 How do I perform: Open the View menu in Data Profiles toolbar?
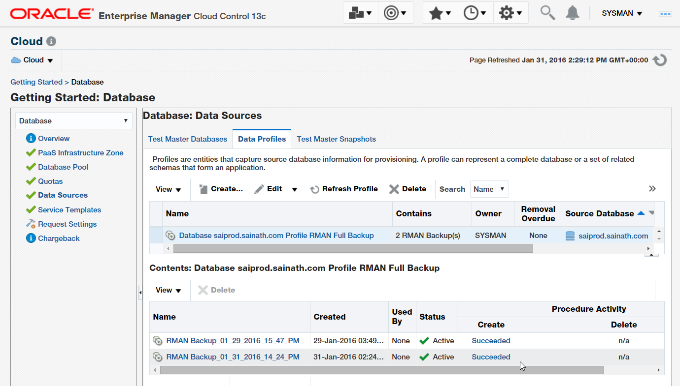pos(169,189)
